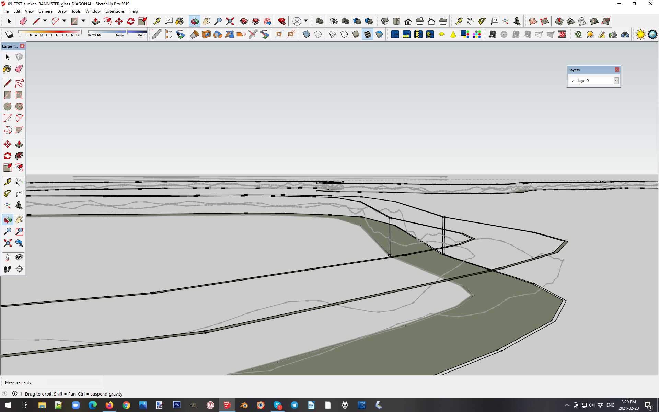Select the Walk tool footprints icon
659x412 pixels.
click(x=7, y=269)
